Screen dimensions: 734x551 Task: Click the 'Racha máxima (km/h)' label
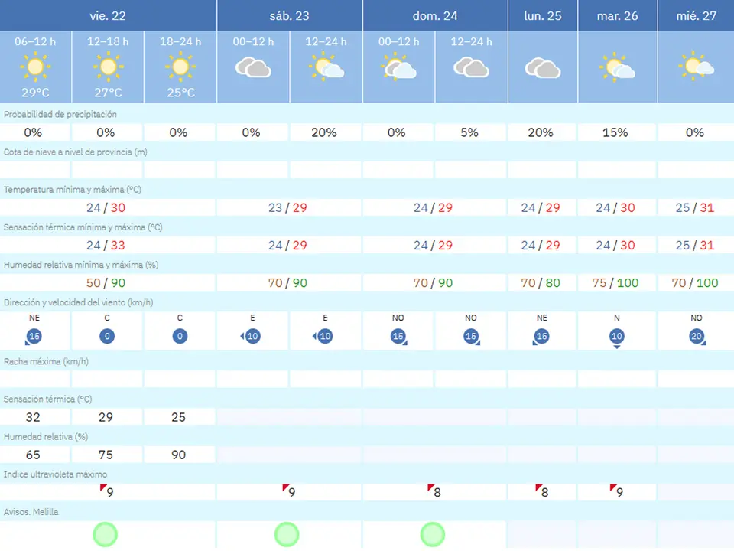click(46, 361)
